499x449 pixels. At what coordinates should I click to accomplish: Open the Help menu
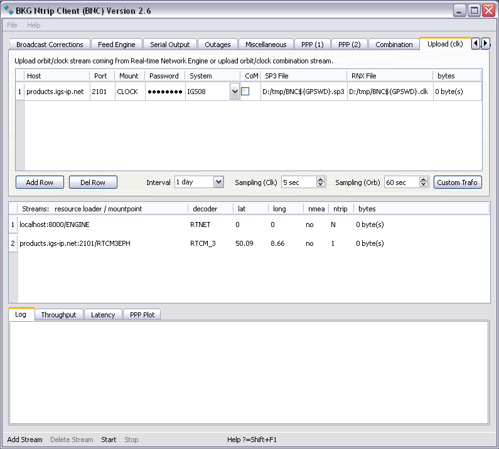[x=34, y=25]
